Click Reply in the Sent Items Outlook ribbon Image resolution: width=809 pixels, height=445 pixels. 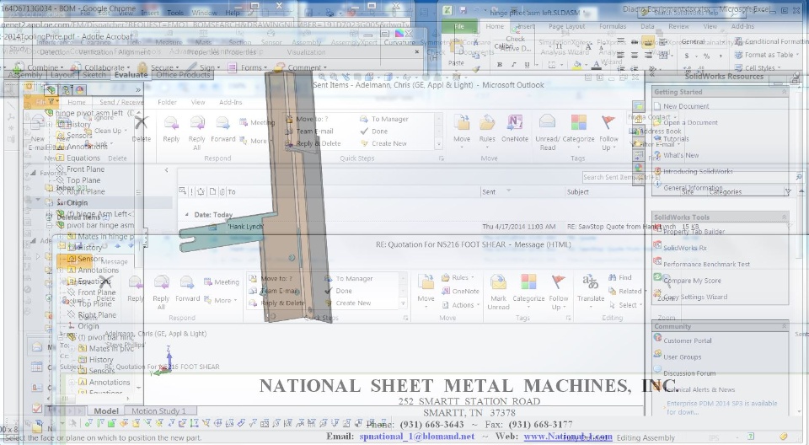[x=171, y=129]
